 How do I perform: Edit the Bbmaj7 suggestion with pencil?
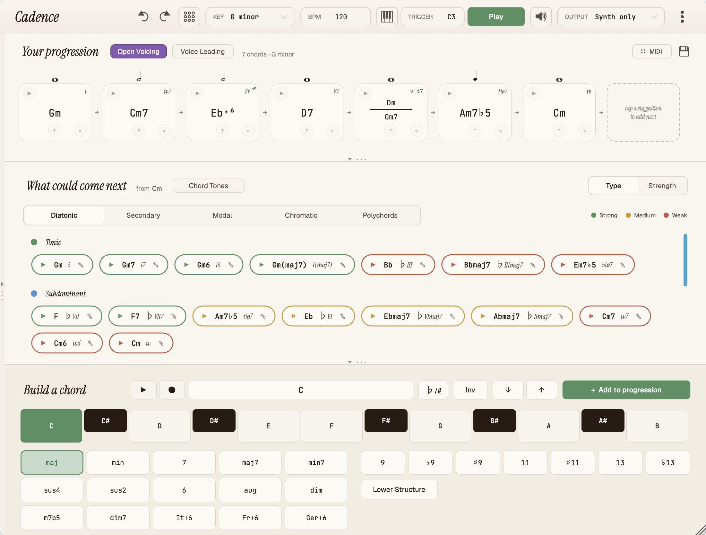pos(533,265)
